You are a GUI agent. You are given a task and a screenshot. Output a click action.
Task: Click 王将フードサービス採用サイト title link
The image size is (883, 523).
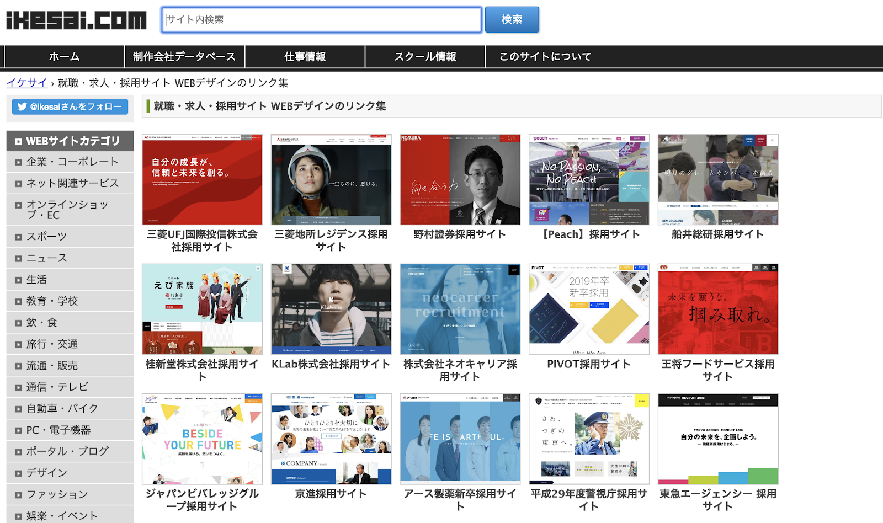point(718,370)
